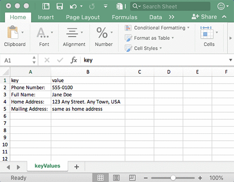Open the search magnifier options dropdown
234x182 pixels.
pyautogui.click(x=137, y=6)
